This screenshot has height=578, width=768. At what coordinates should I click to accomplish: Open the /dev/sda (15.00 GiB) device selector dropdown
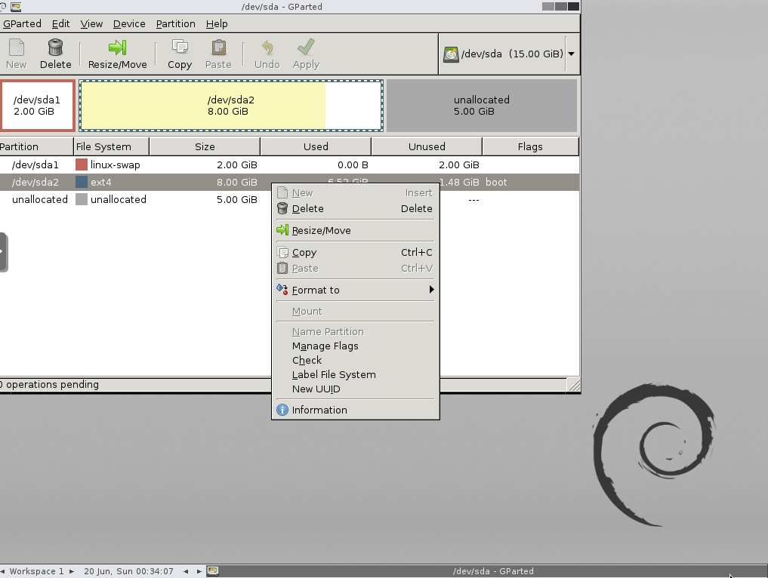coord(509,54)
